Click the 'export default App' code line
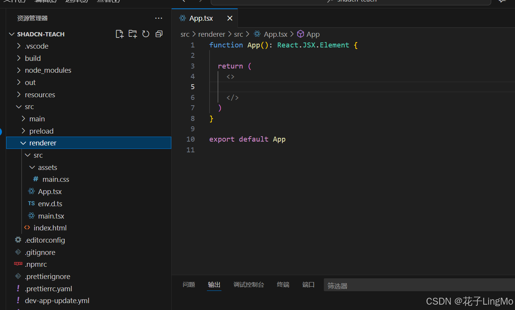The image size is (515, 310). [247, 139]
